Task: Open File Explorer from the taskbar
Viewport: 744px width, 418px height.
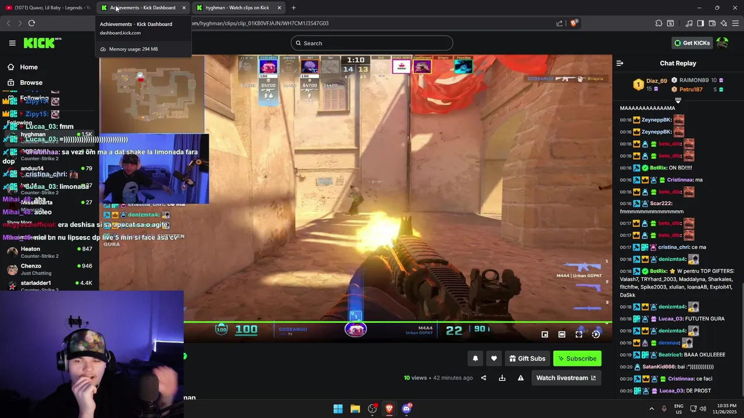Action: click(355, 409)
